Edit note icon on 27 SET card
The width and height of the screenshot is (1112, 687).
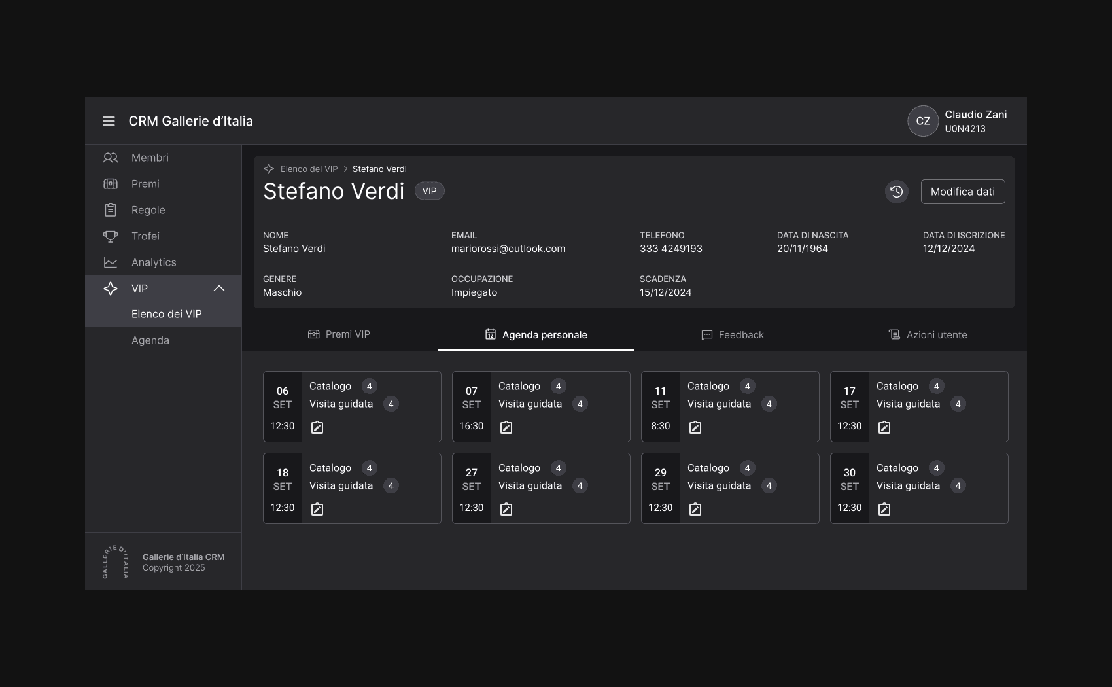click(x=506, y=509)
